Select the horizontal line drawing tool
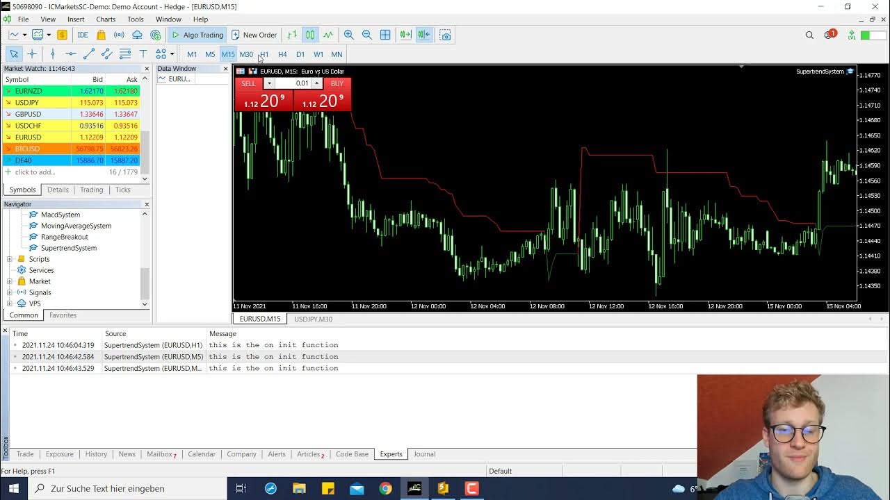This screenshot has height=500, width=890. click(x=71, y=54)
